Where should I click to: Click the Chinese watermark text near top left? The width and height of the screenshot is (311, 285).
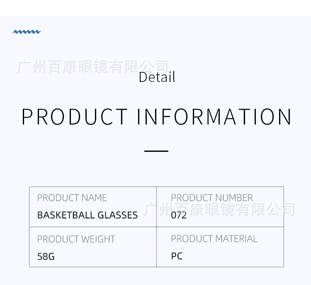pos(93,66)
